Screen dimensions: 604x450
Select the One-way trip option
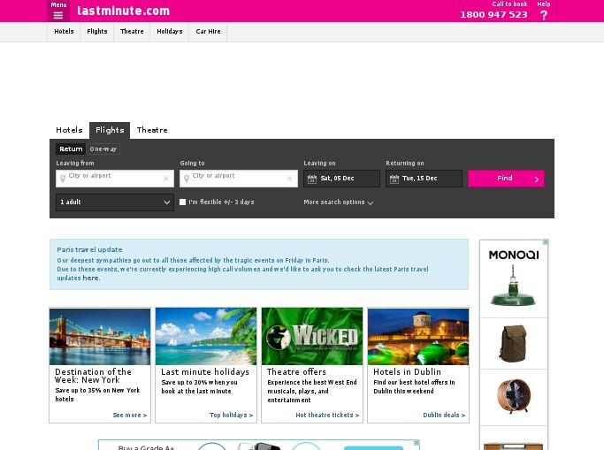tap(103, 149)
